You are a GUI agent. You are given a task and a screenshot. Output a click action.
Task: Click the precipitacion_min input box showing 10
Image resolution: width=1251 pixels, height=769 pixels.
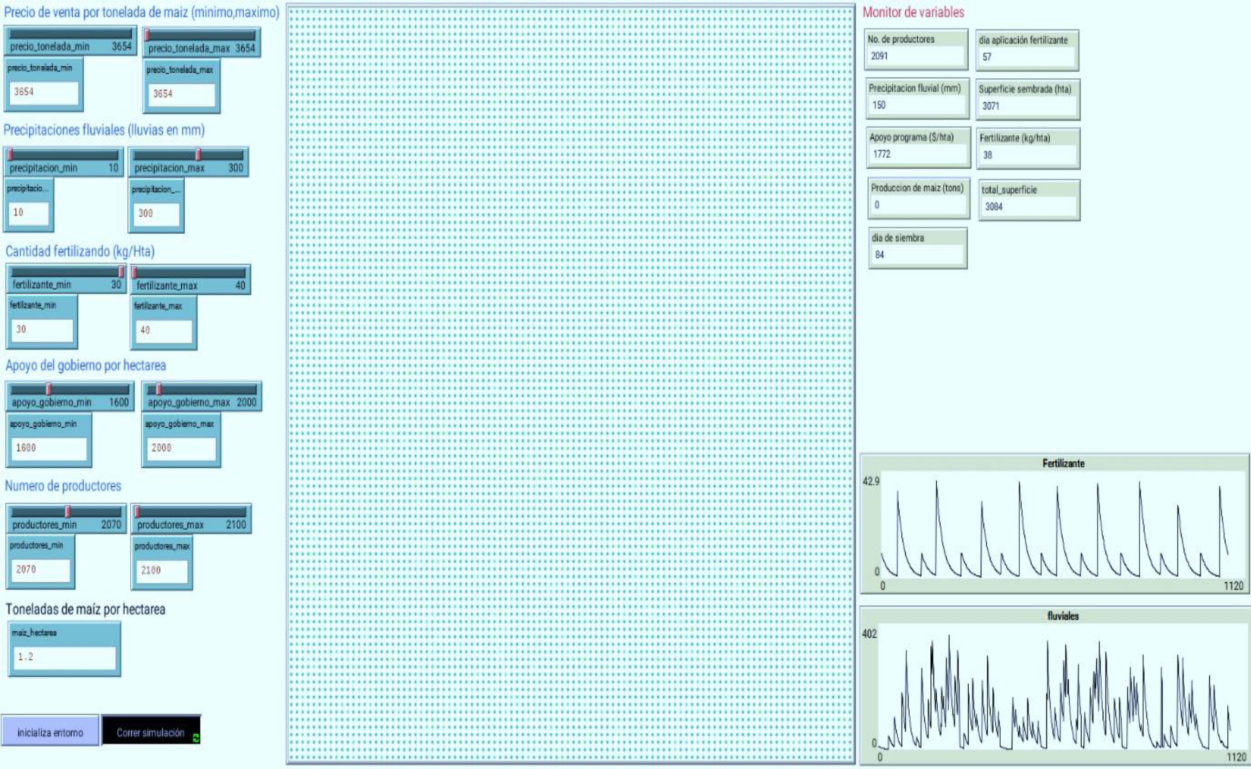point(28,213)
